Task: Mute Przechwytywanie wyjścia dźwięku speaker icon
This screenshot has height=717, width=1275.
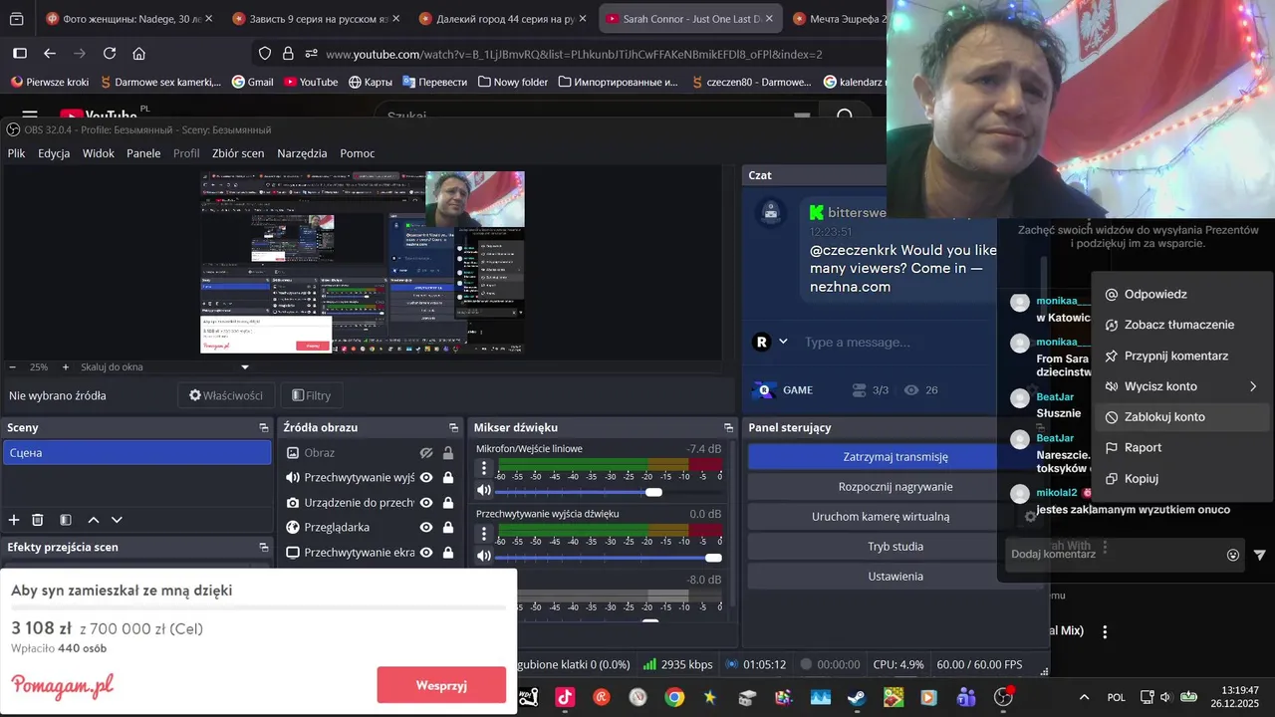Action: pos(484,556)
